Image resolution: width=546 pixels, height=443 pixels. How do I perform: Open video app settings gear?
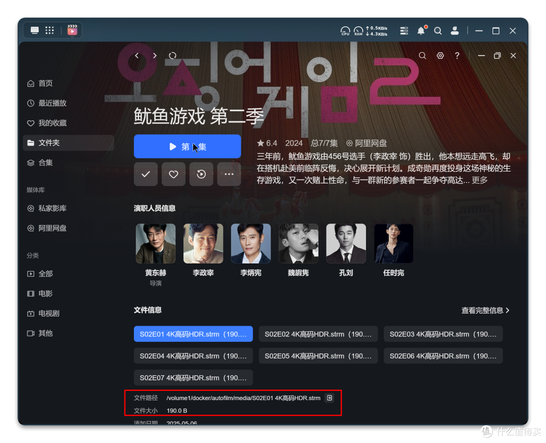[x=440, y=56]
